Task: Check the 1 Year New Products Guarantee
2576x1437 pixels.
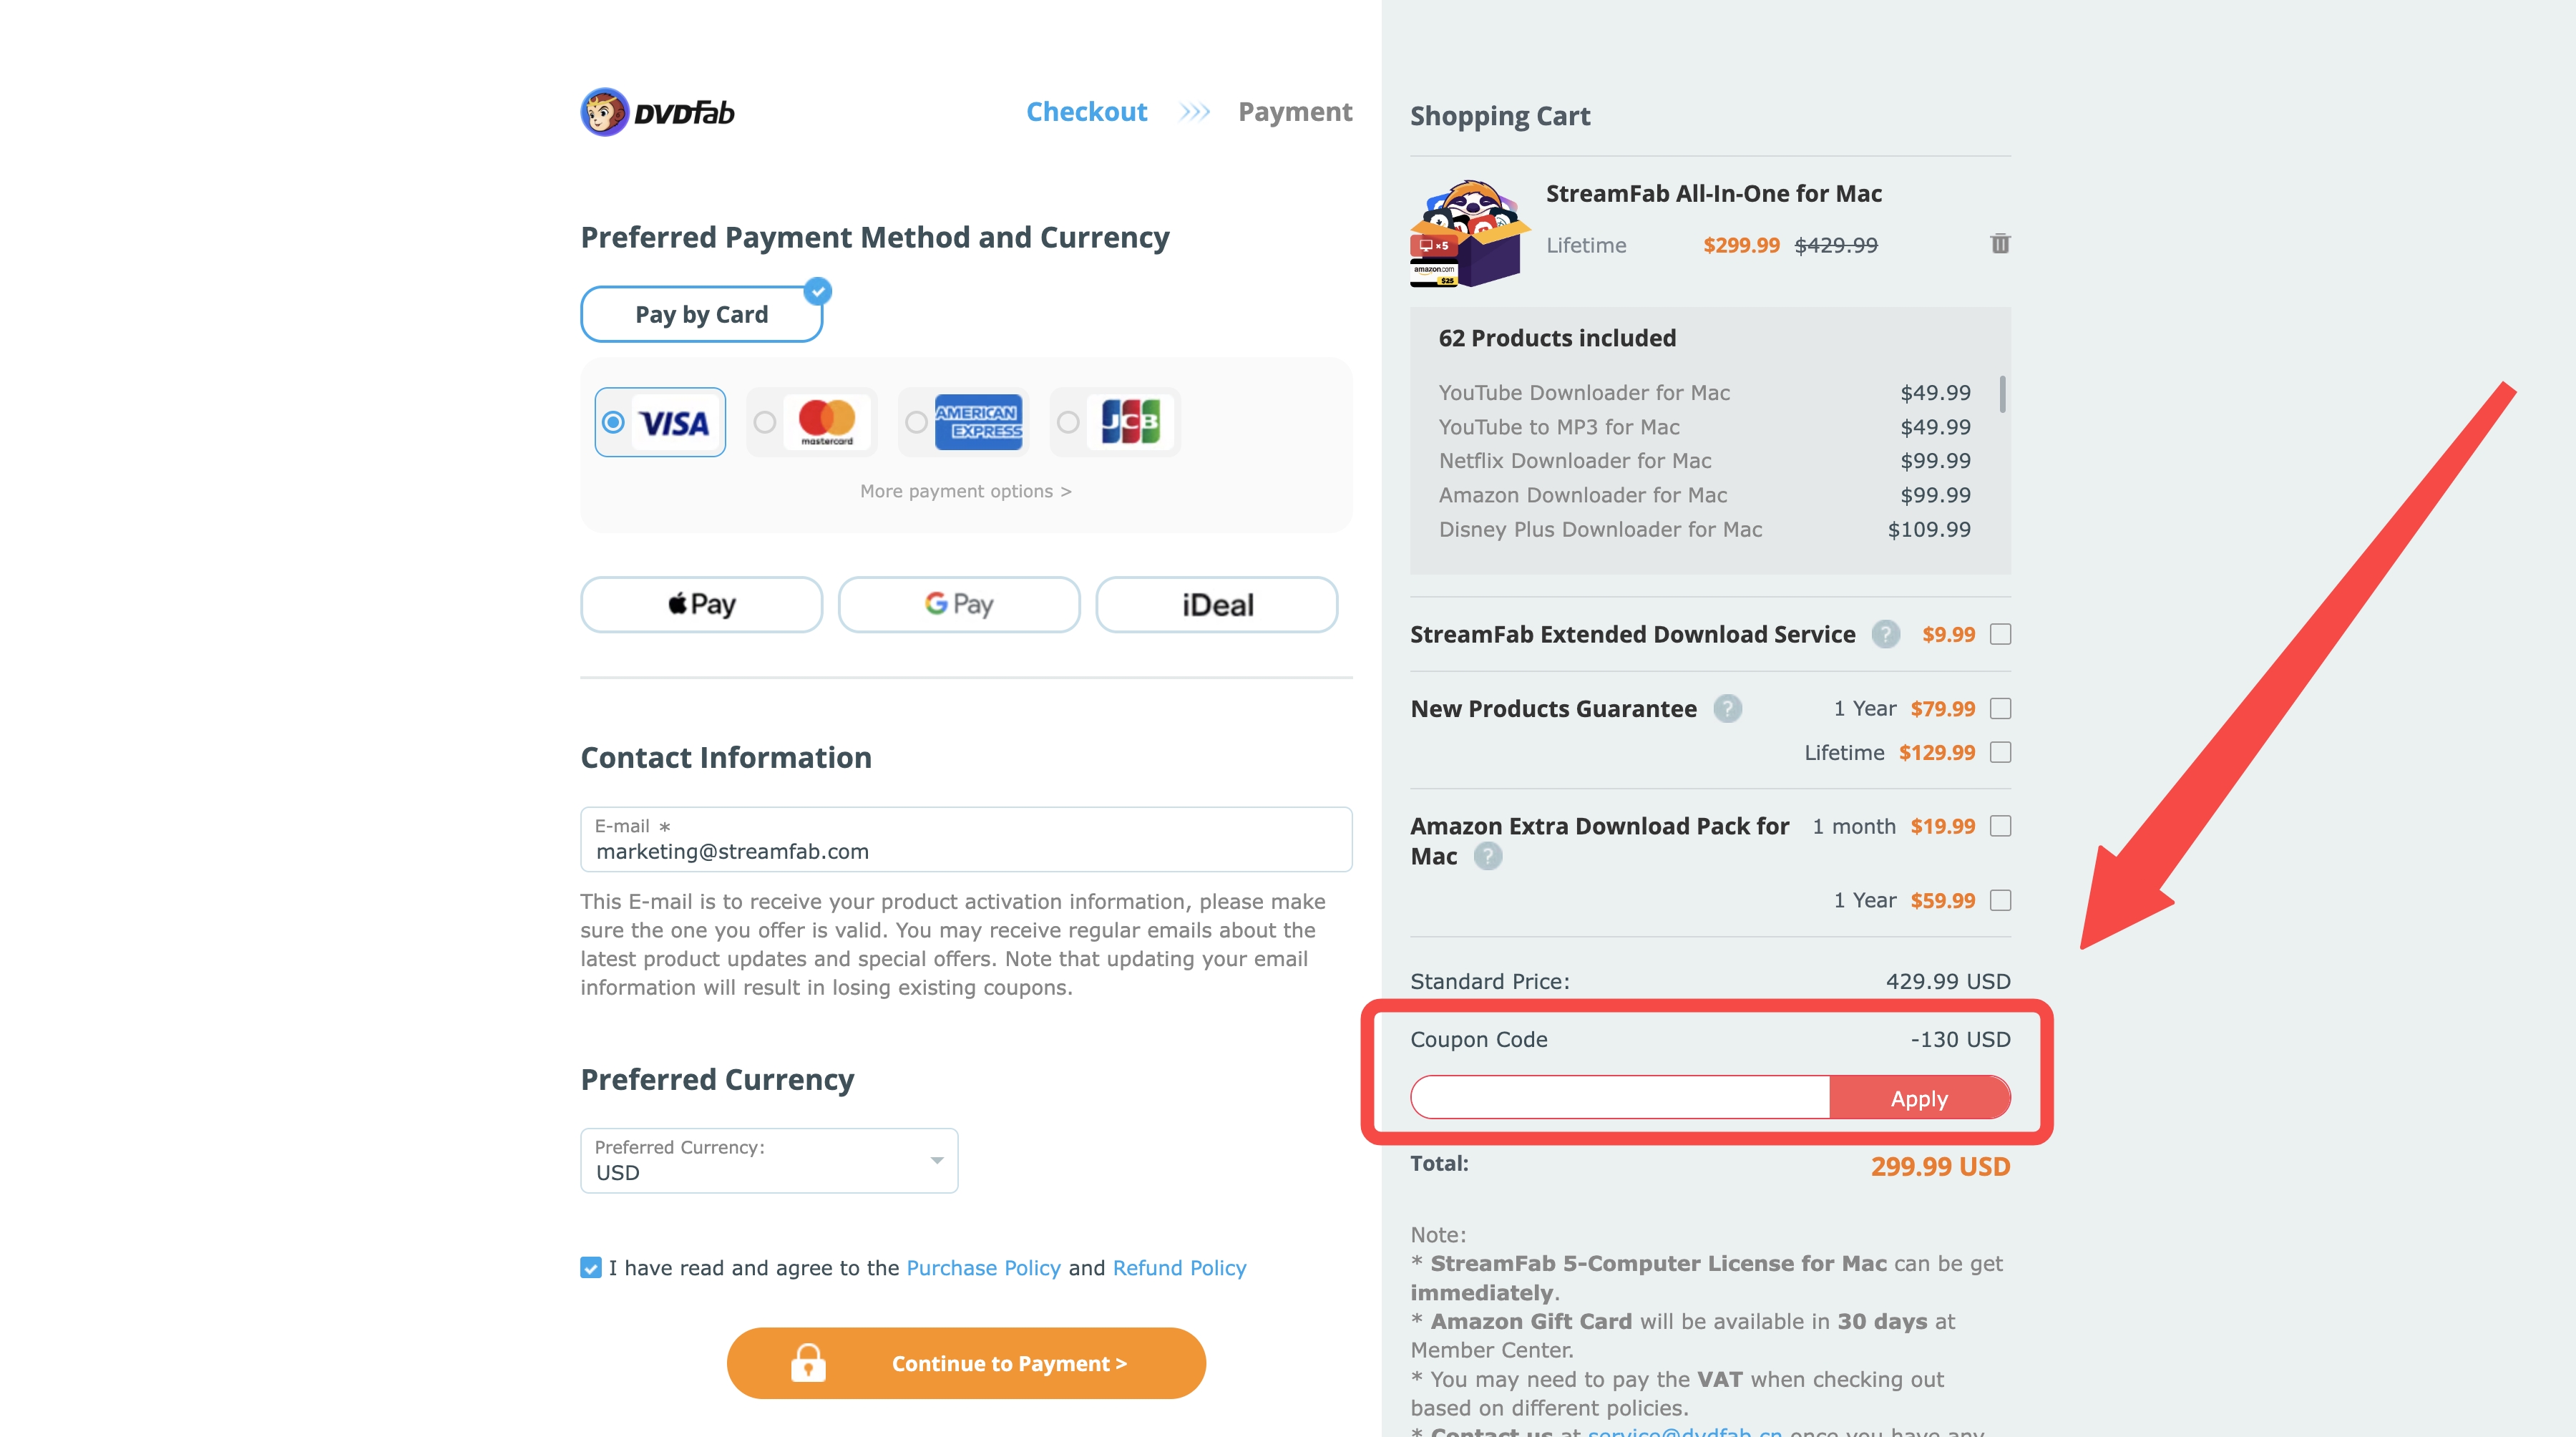Action: point(2000,708)
